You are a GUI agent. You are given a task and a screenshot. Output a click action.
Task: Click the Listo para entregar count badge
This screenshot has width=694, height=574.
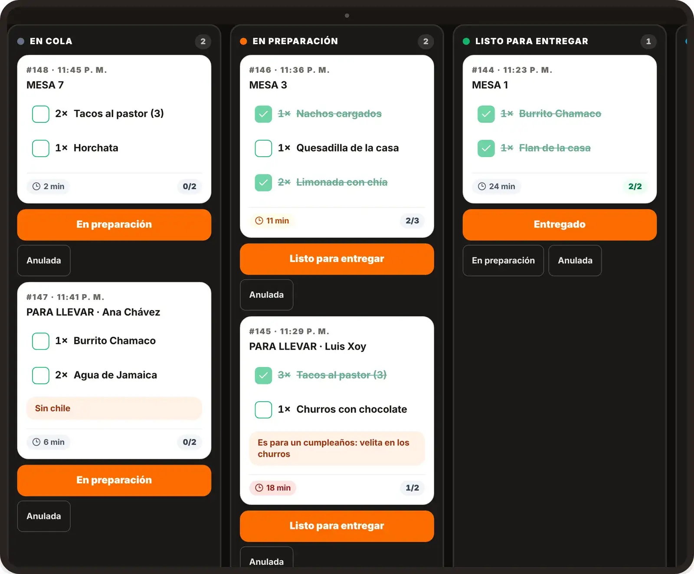coord(648,41)
